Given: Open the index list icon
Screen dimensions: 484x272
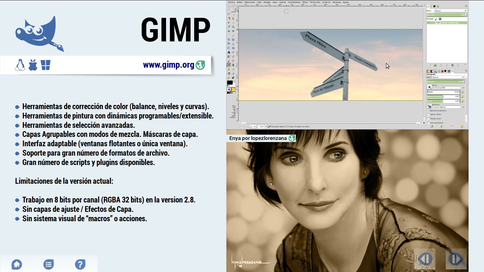Looking at the screenshot, I should (x=48, y=264).
